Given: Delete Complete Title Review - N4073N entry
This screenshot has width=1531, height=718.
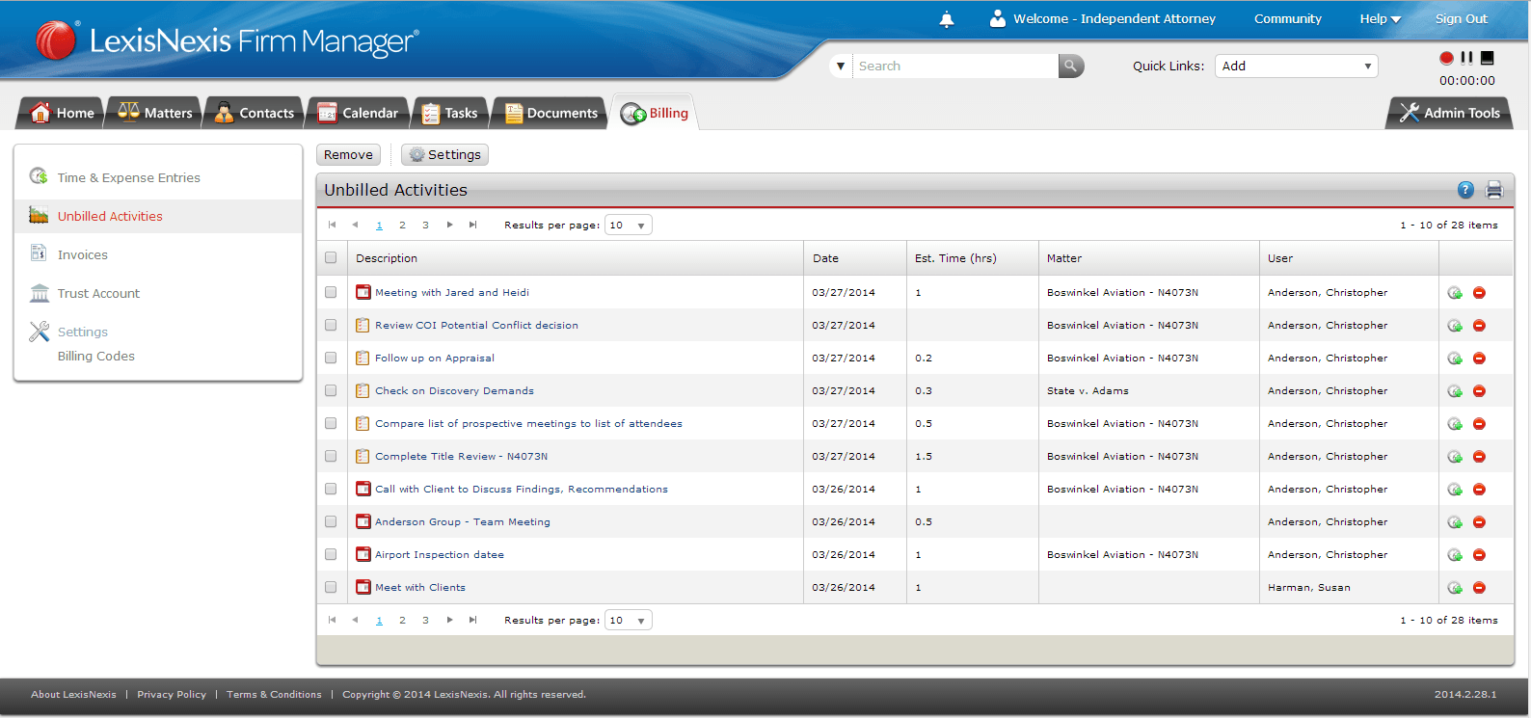Looking at the screenshot, I should point(1479,457).
